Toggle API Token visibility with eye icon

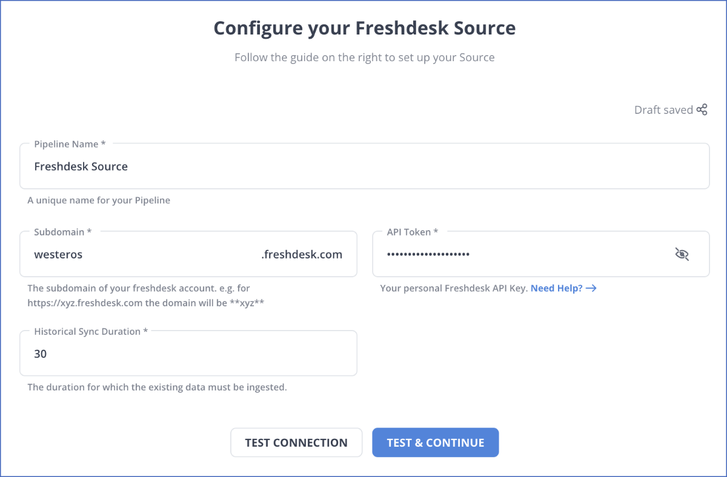(682, 254)
